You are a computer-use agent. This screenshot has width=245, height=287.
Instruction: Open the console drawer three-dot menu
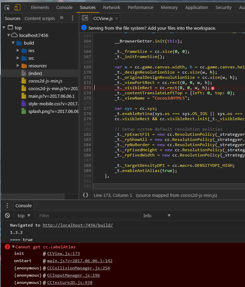7,205
